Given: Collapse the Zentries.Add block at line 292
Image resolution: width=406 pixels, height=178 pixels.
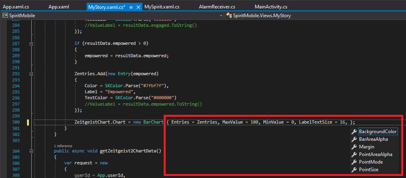Looking at the screenshot, I should pos(31,74).
